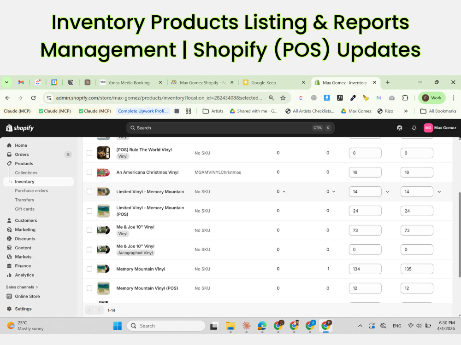Viewport: 461px width, 345px height.
Task: Switch to Max Gomez Shopify tab
Action: pos(202,82)
